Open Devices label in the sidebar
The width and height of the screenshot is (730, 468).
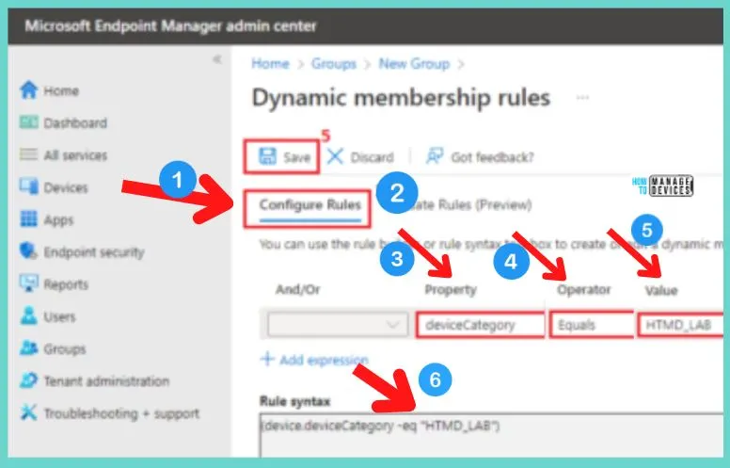66,187
